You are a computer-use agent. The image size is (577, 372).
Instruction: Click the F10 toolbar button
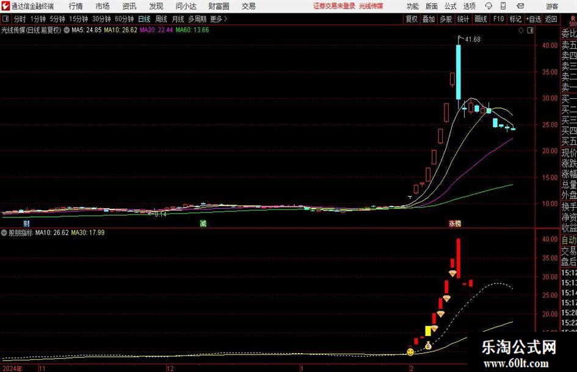point(499,19)
